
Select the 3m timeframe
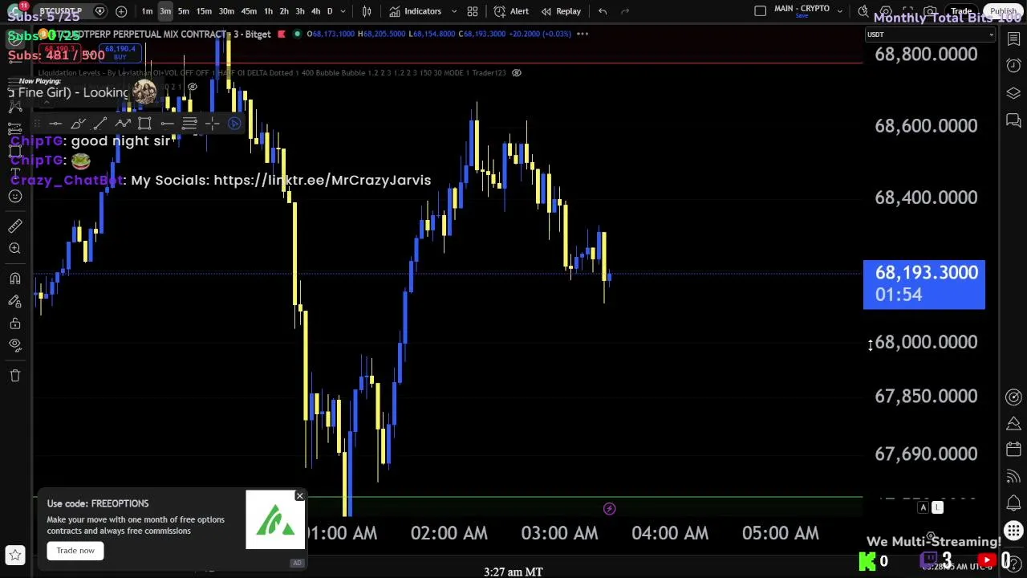pyautogui.click(x=165, y=11)
